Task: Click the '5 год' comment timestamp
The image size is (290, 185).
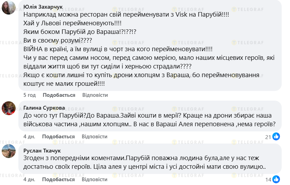Action: [x=29, y=95]
